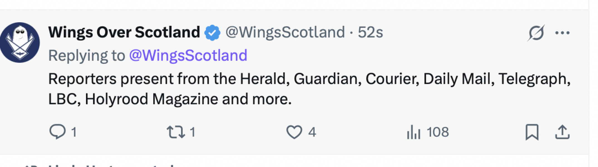Open Grok actions for this tweet
The image size is (598, 167).
coord(536,33)
